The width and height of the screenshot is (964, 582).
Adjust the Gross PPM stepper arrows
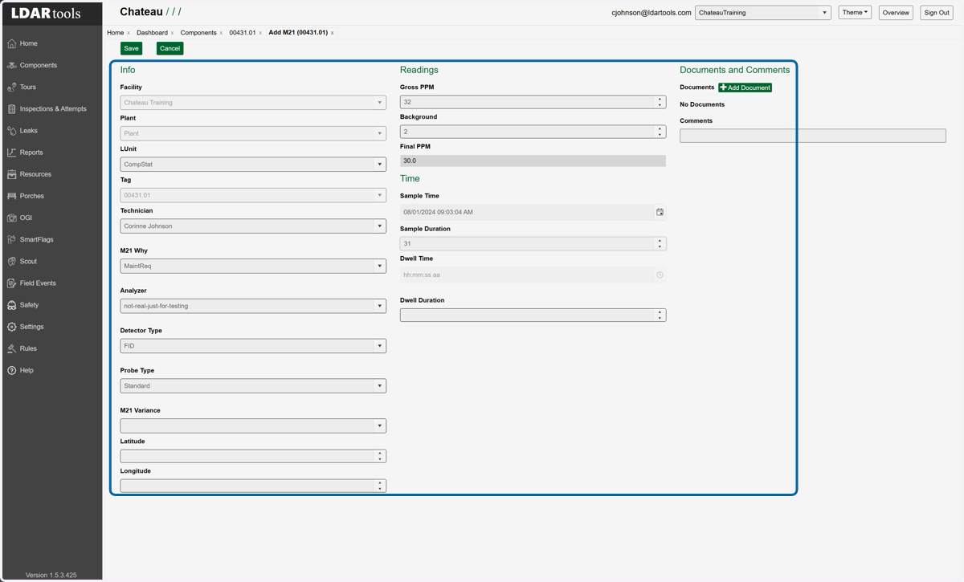click(x=660, y=102)
